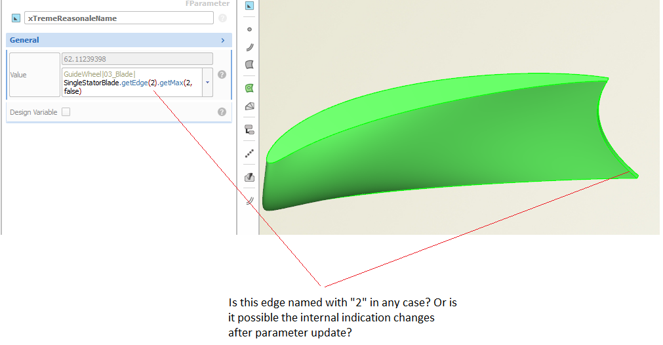The width and height of the screenshot is (663, 345).
Task: Click the parameter icon in vertical toolbar
Action: pyautogui.click(x=249, y=5)
